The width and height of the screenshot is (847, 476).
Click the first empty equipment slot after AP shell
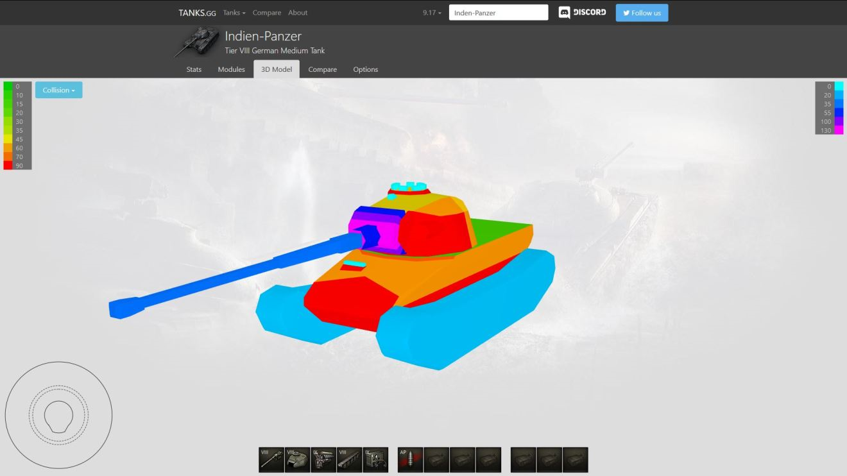(436, 460)
